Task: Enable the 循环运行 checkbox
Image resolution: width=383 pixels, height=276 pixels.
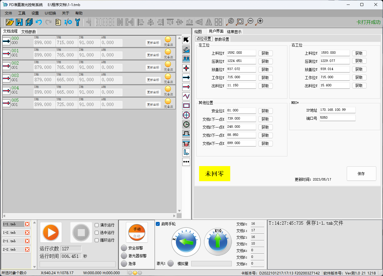Action: point(97,240)
